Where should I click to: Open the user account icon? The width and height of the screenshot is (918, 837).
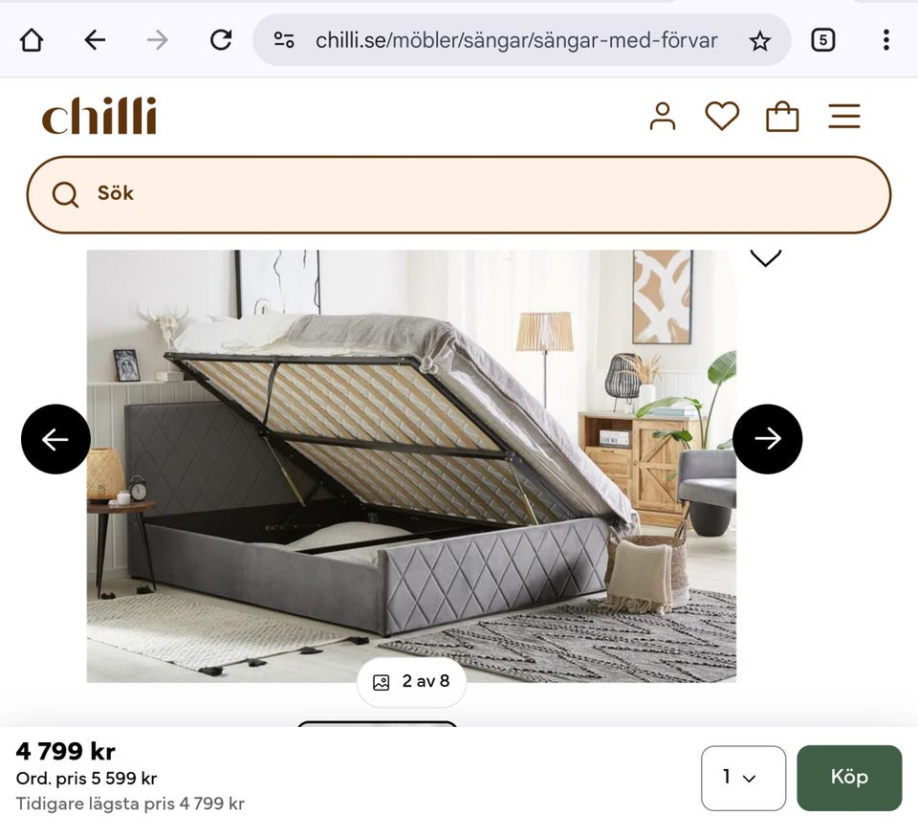coord(662,116)
